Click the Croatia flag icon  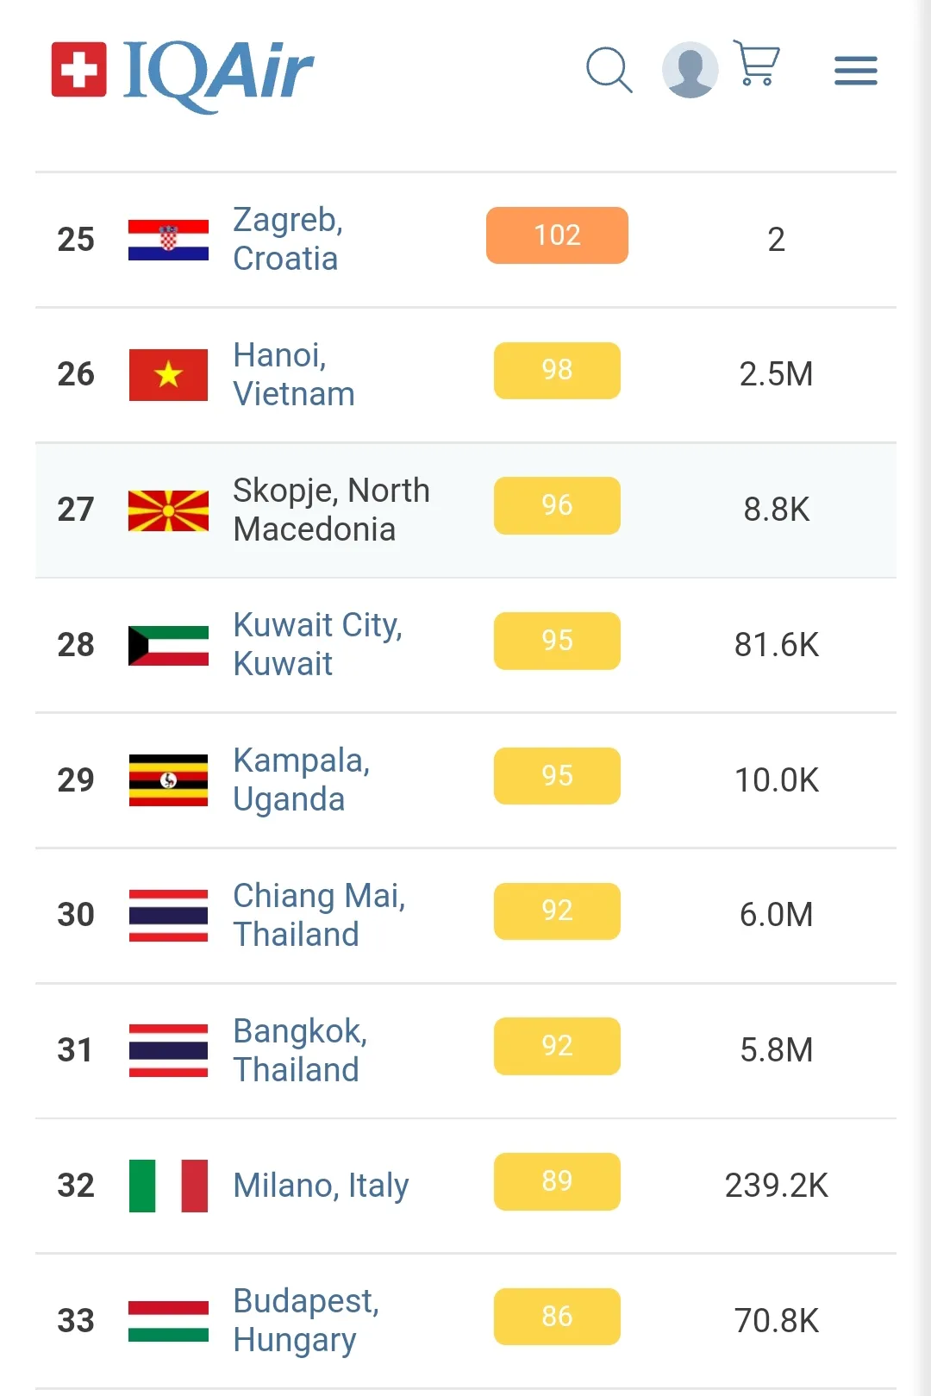(168, 240)
